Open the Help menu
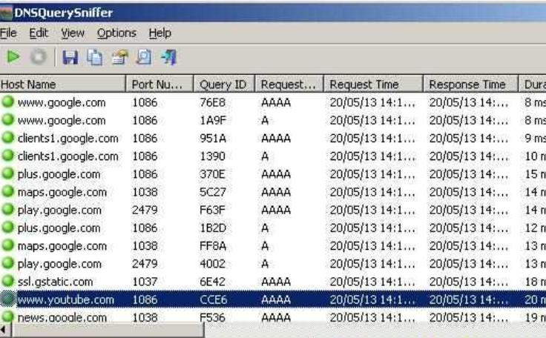This screenshot has width=546, height=338. coord(159,33)
